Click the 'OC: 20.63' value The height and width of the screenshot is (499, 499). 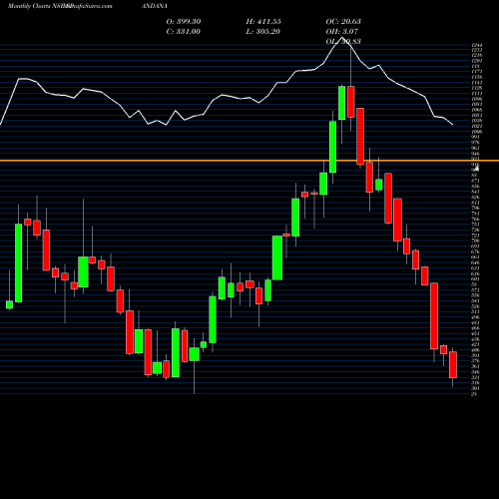(x=343, y=21)
